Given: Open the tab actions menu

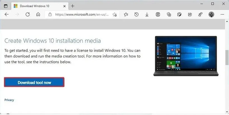Looking at the screenshot, I should (6, 6).
